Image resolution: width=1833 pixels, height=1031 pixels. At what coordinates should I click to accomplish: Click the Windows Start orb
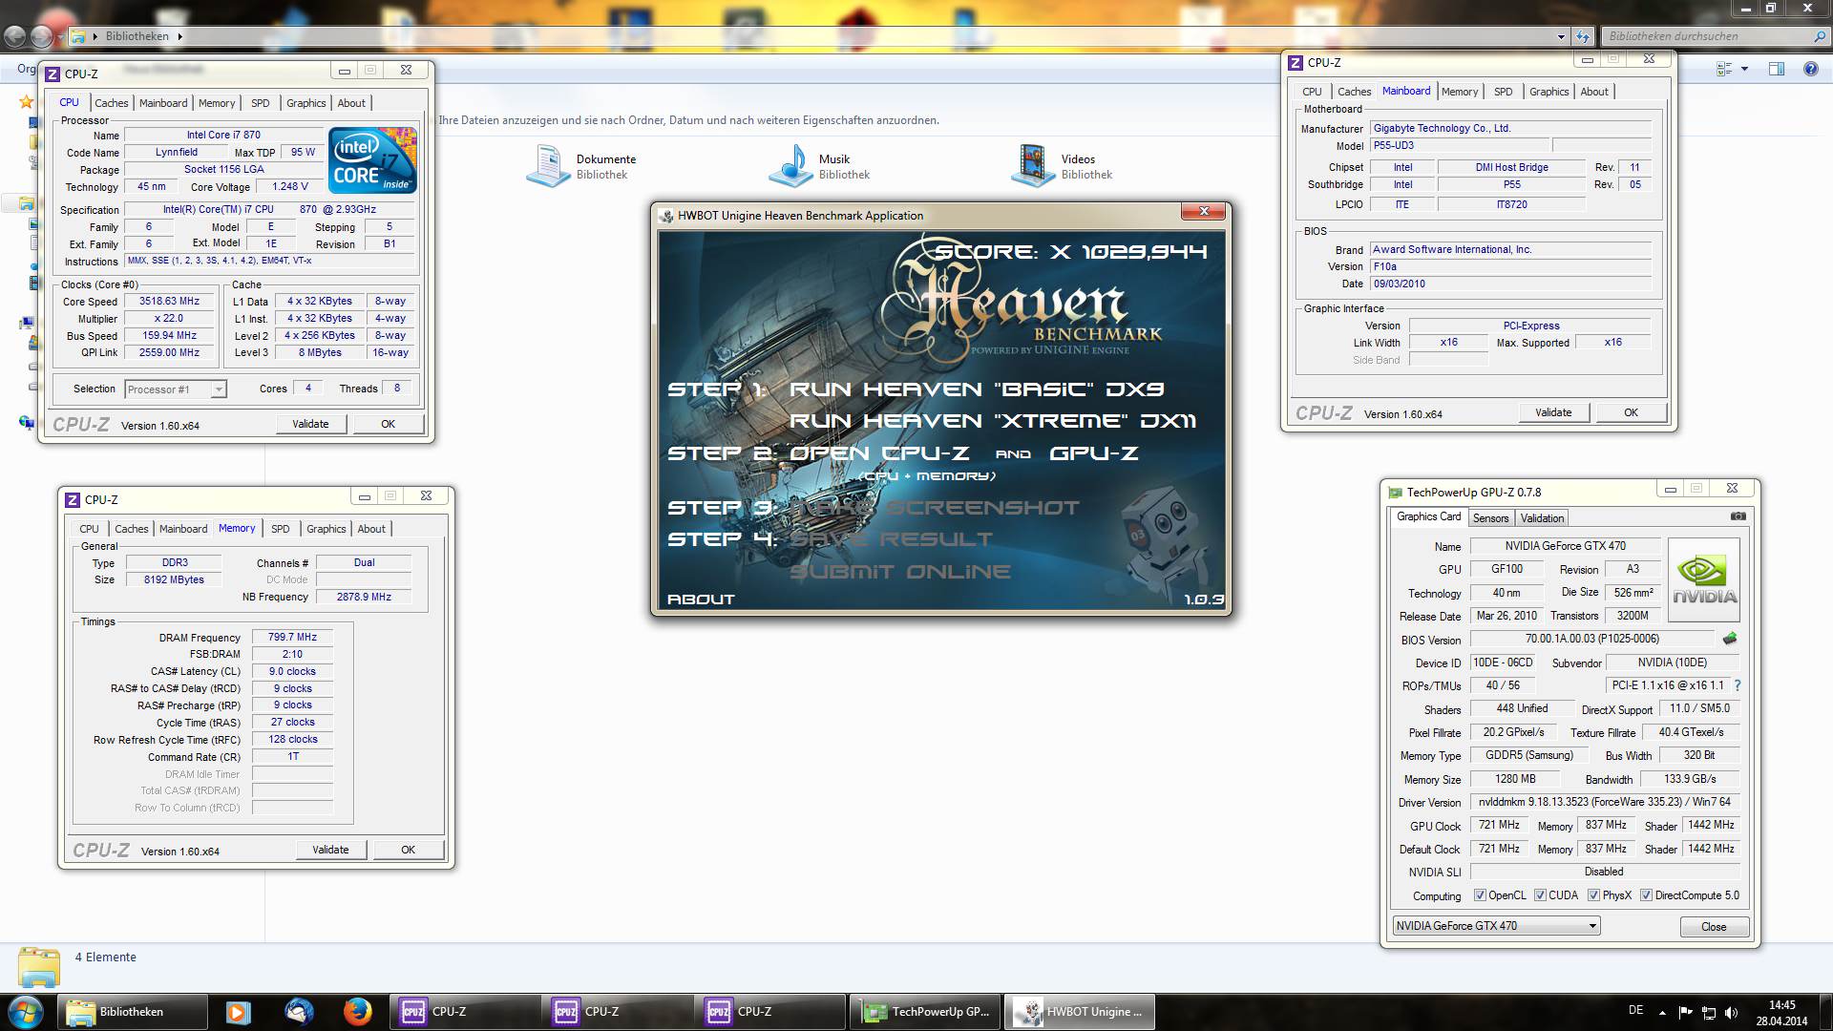point(26,1011)
